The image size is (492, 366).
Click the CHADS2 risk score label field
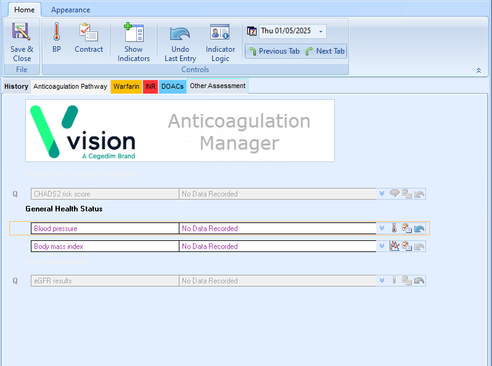coord(105,194)
